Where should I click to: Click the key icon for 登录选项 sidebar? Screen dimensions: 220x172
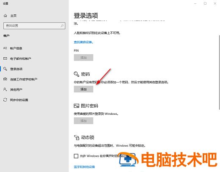(5, 69)
